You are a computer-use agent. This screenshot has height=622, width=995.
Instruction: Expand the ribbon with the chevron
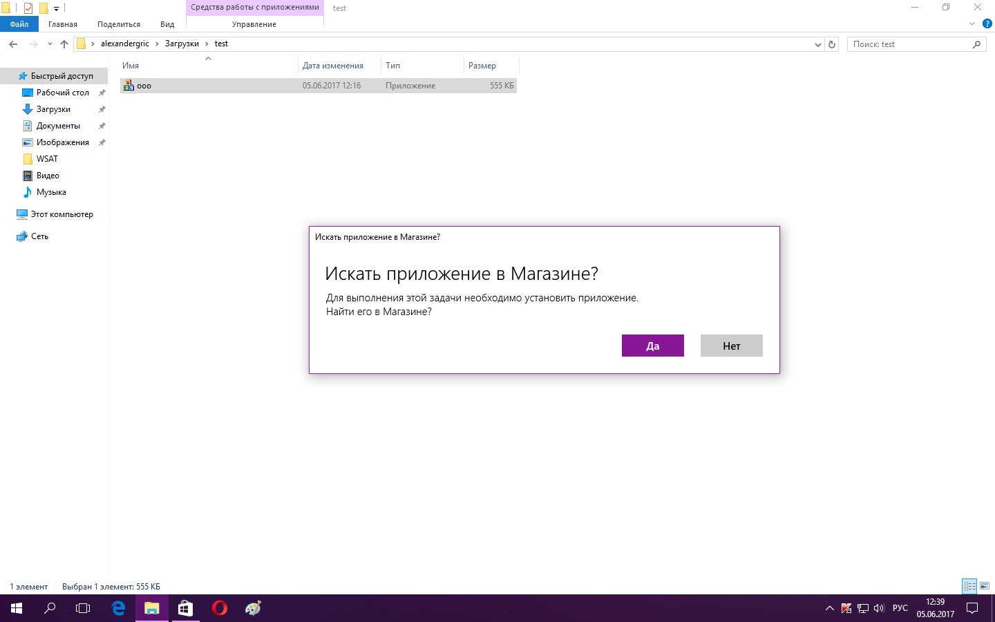[972, 23]
